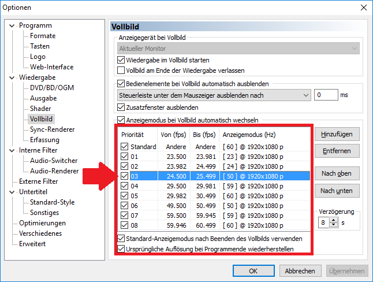Uncheck the row 07 checkbox
Screen dimensions: 373x282
124,216
